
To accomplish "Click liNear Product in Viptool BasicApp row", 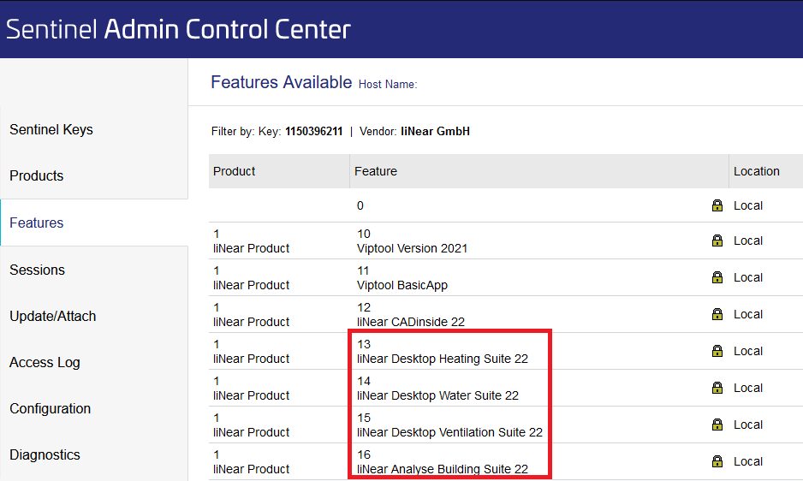I will pyautogui.click(x=251, y=285).
